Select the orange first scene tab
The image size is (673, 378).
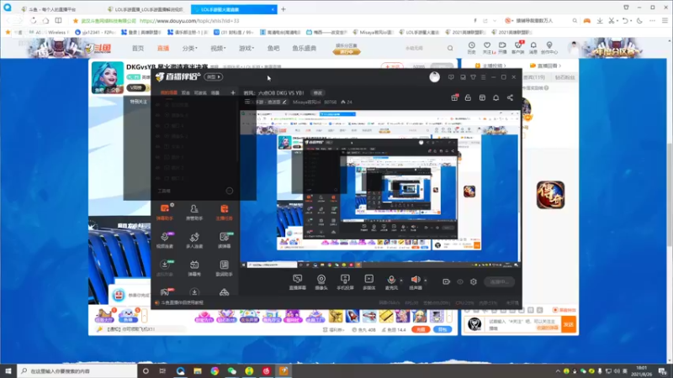click(169, 92)
